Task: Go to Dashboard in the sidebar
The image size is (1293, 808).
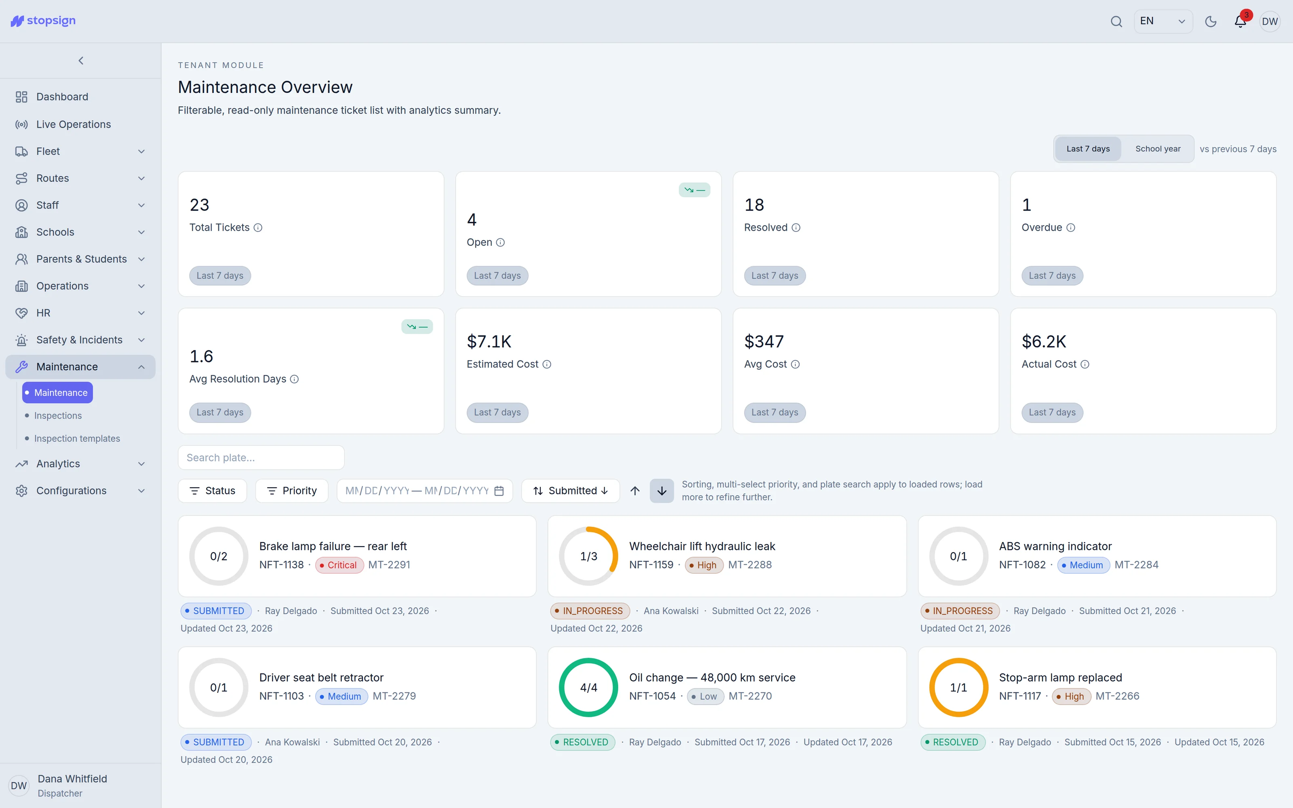Action: [x=81, y=97]
